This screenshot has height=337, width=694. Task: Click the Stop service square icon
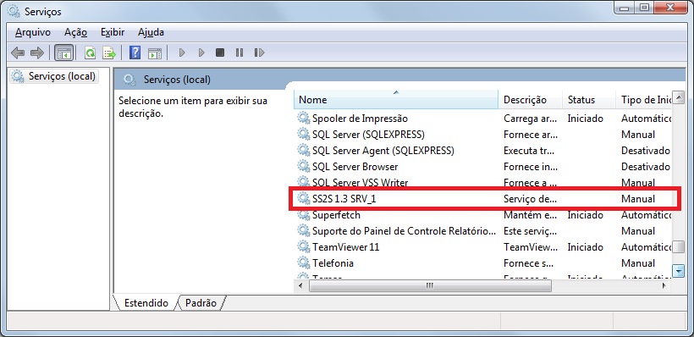(x=220, y=53)
